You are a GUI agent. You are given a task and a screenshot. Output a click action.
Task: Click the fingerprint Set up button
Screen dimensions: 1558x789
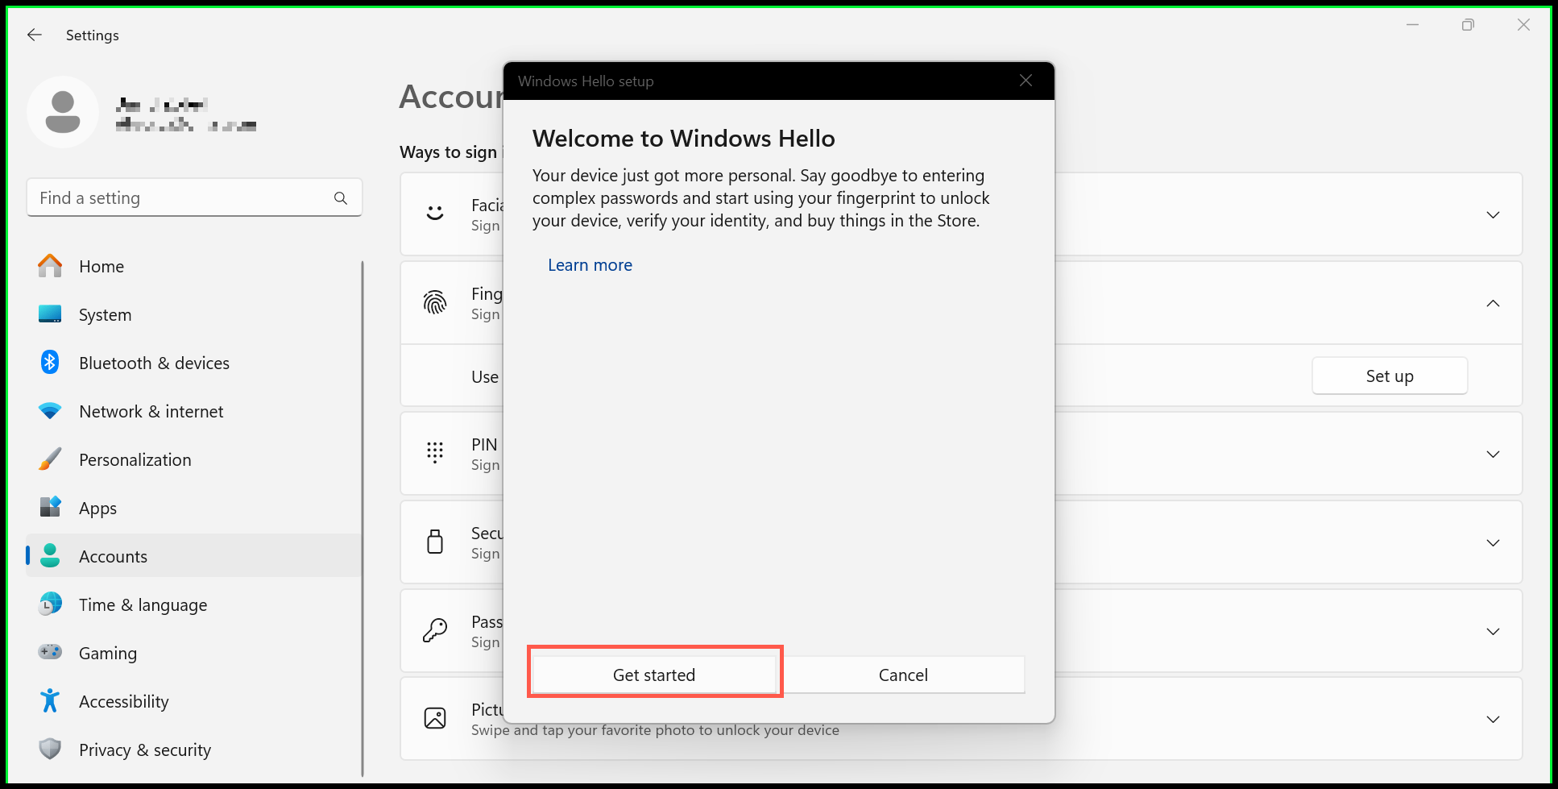(1390, 376)
